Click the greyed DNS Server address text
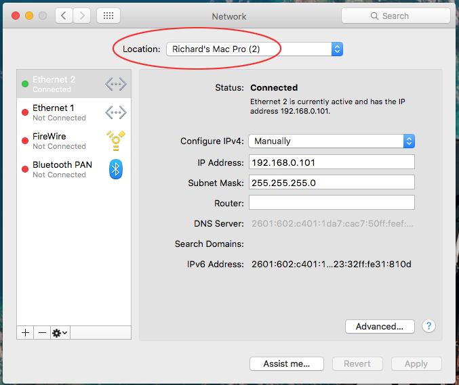 (332, 223)
